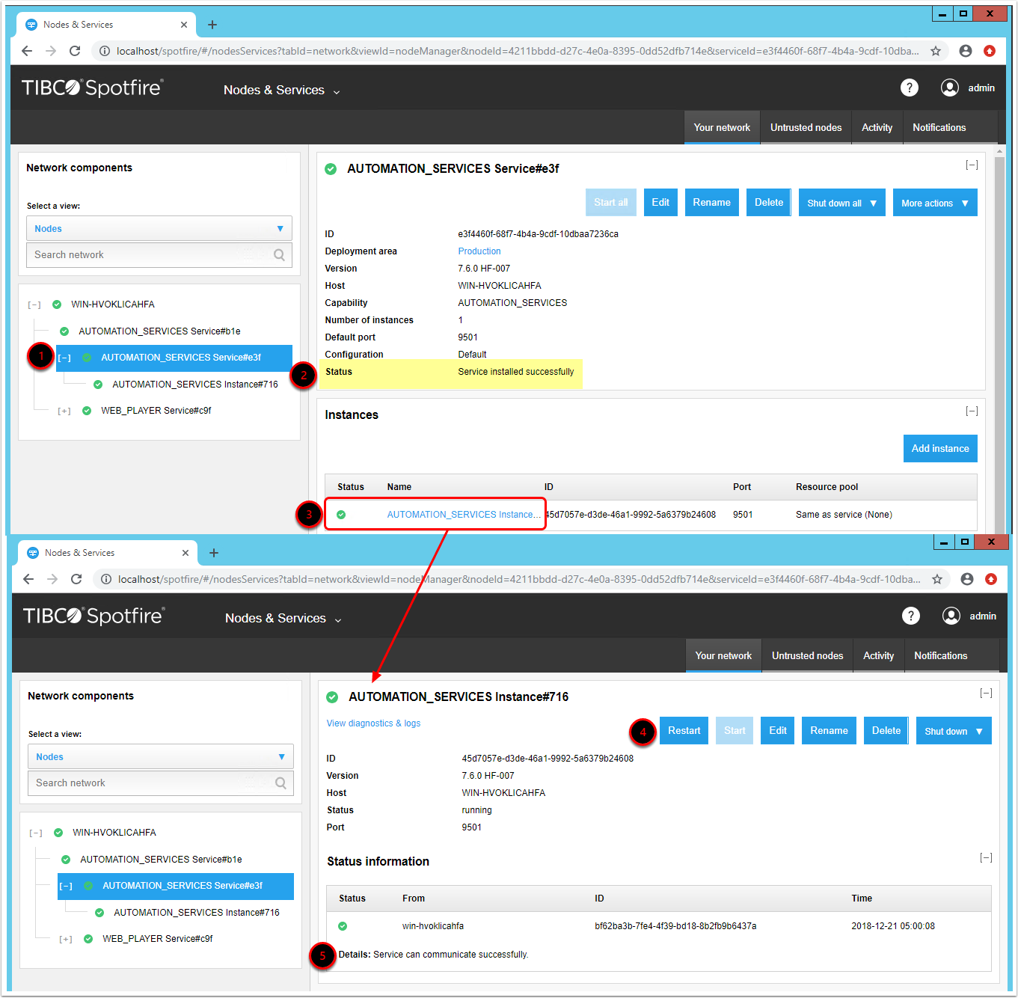Viewport: 1018px width, 998px height.
Task: Open the Activity tab in the top window
Action: pos(877,127)
